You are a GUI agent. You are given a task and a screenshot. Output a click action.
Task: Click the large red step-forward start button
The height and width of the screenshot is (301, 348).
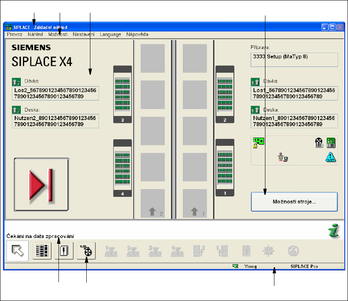coord(41,185)
